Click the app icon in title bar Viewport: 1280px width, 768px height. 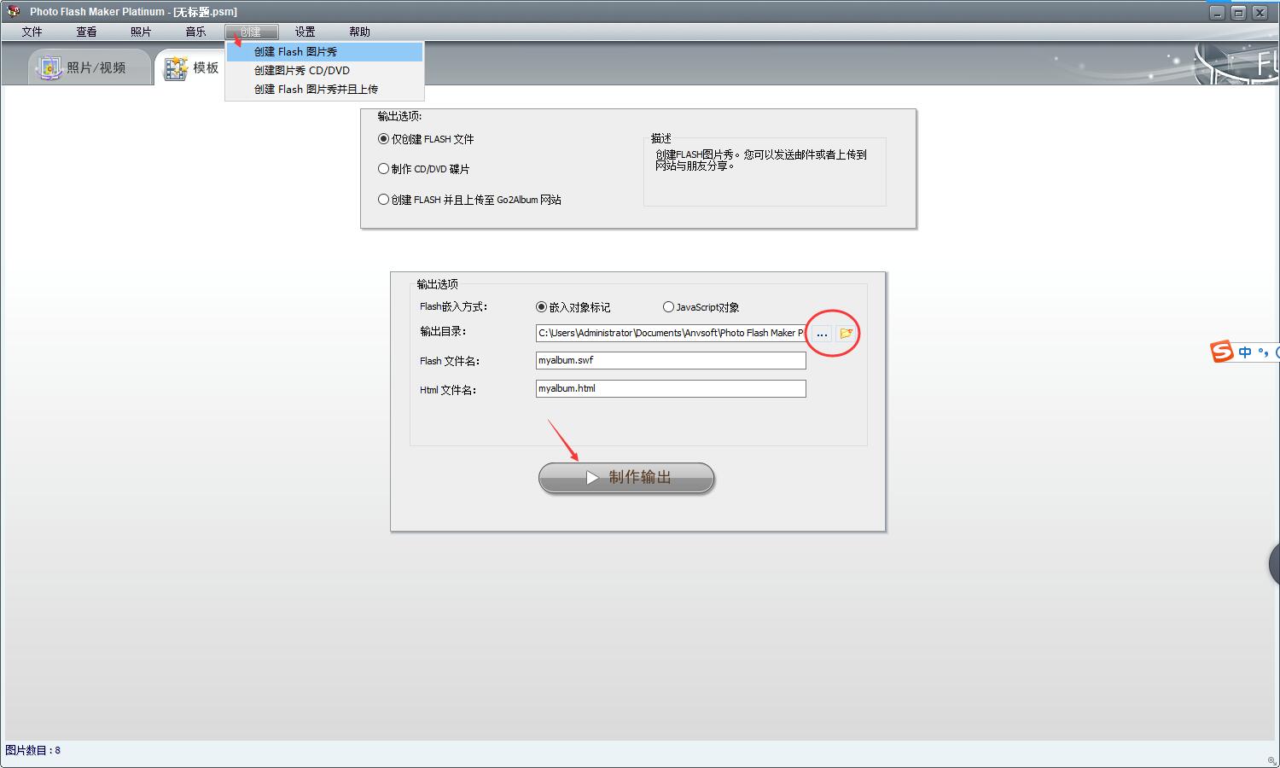coord(14,11)
